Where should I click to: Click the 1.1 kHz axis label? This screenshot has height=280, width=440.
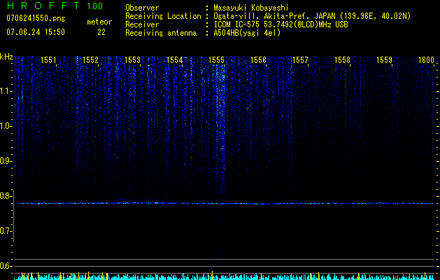[6, 91]
